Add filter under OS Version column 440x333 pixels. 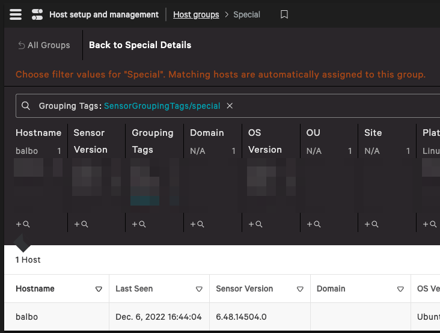tap(255, 224)
